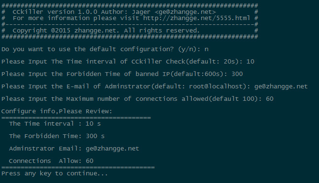Click the 'default:600s' hint text
This screenshot has height=183, width=319.
point(197,74)
